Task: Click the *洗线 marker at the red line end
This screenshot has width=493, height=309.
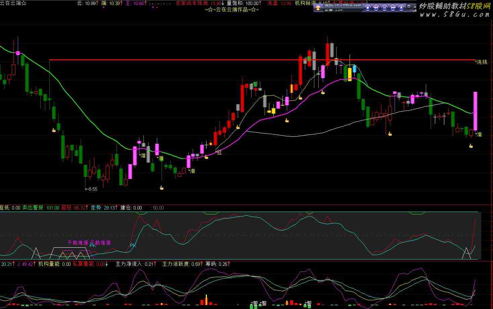Action: pyautogui.click(x=481, y=62)
